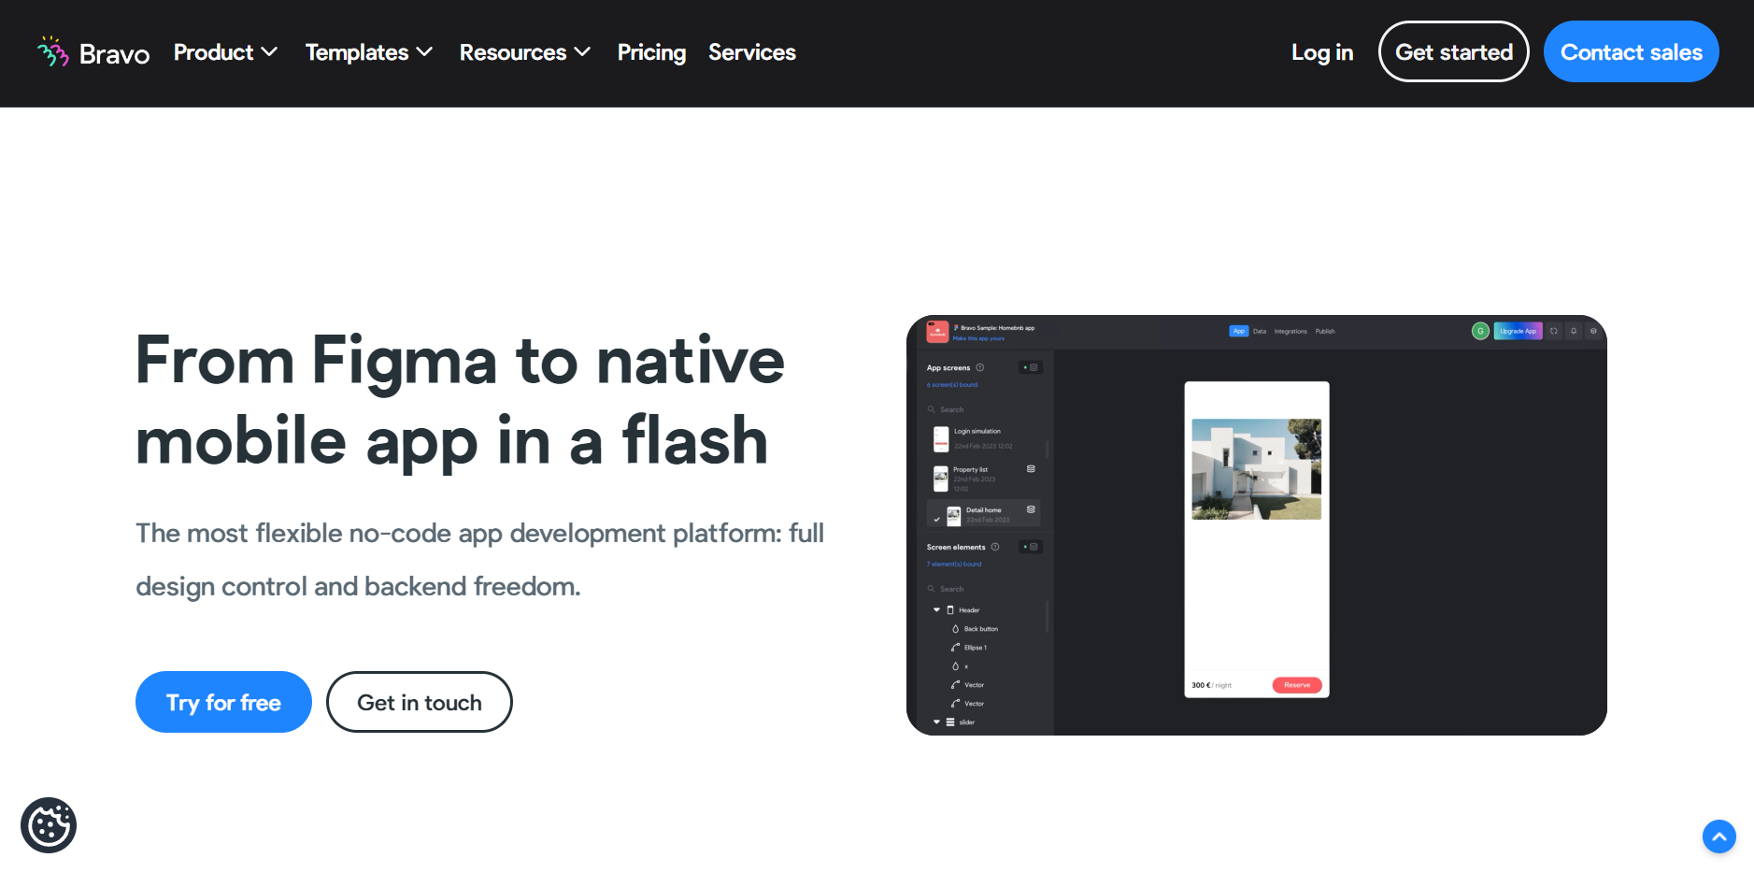
Task: Open cookie preferences icon
Action: pos(49,825)
